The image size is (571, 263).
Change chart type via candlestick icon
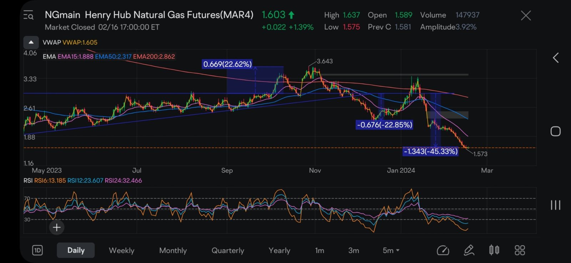[x=494, y=250]
